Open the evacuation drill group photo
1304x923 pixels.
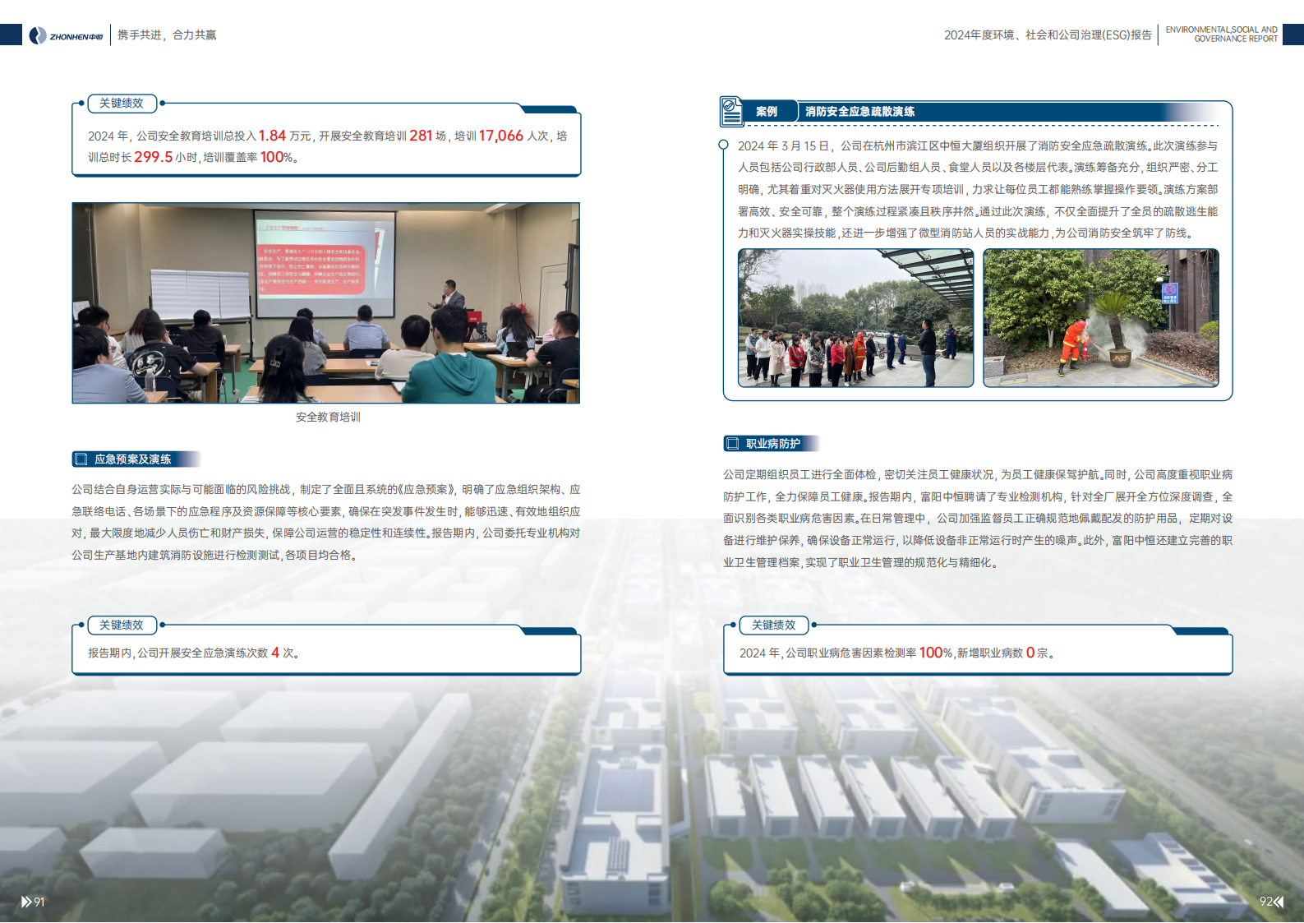coord(855,318)
